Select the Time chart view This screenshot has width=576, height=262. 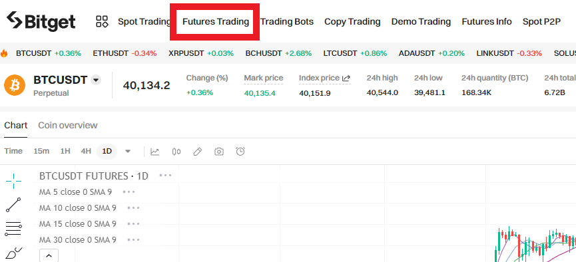click(x=13, y=151)
